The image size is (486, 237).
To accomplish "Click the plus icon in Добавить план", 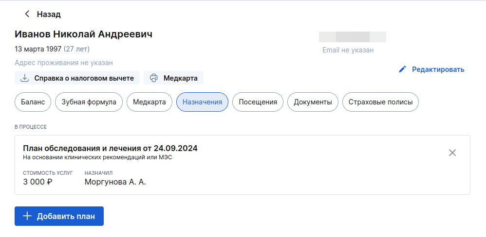I will [x=27, y=216].
